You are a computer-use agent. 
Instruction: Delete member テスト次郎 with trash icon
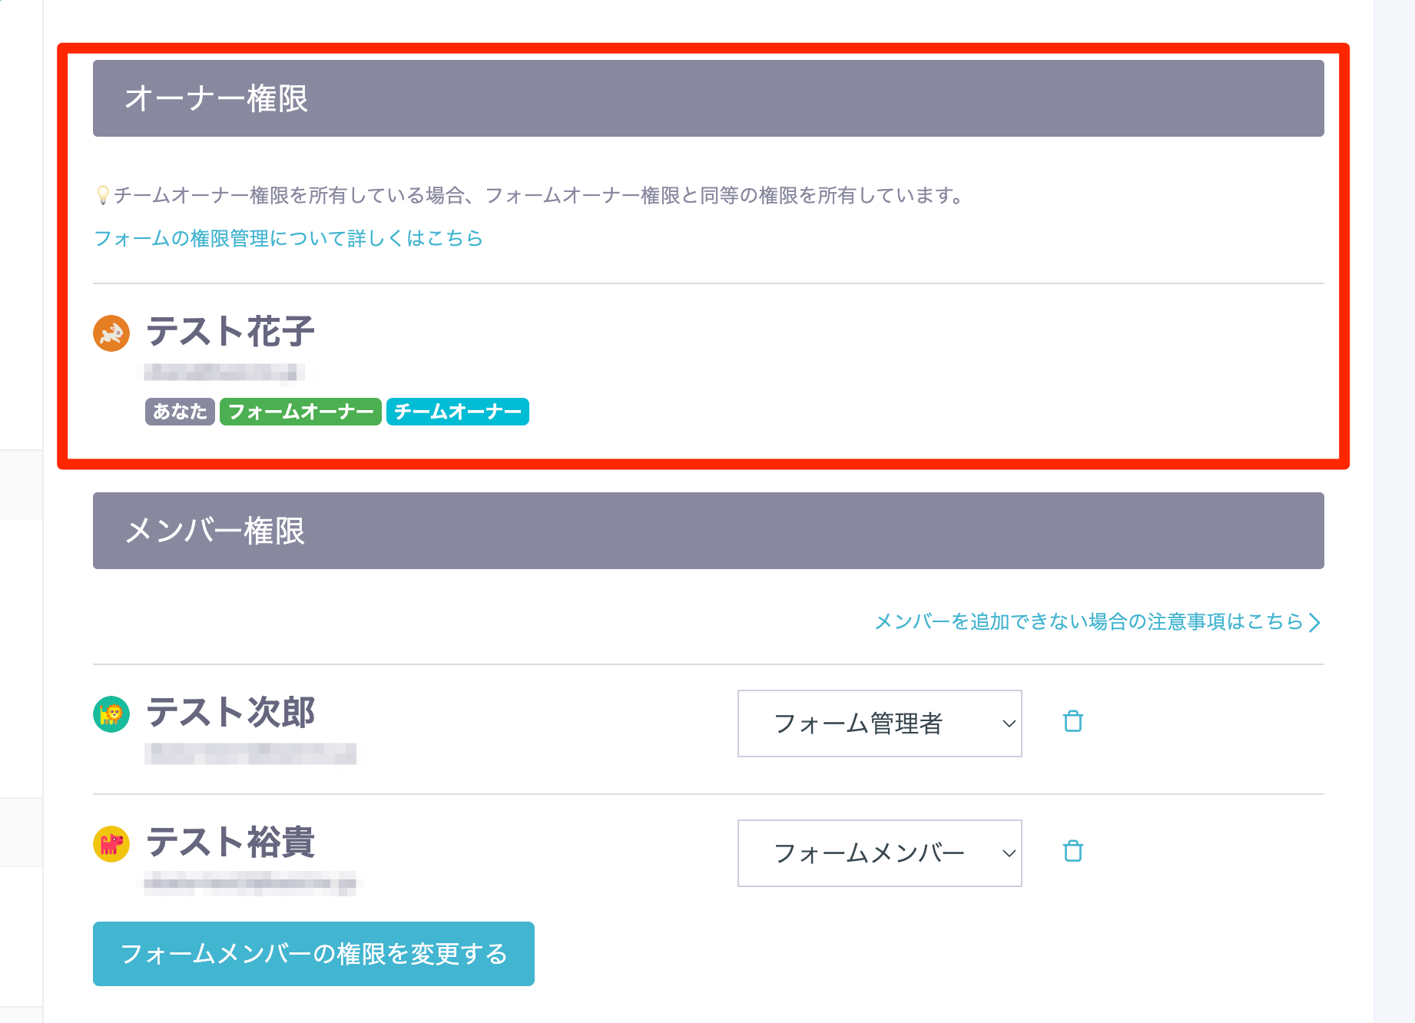pyautogui.click(x=1073, y=722)
